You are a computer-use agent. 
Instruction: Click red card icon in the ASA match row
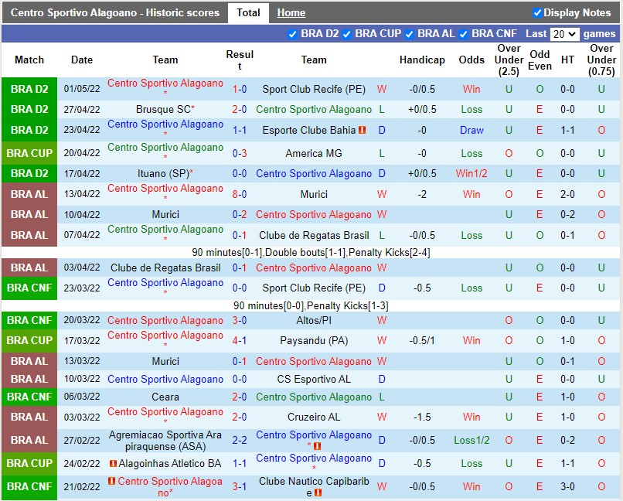[x=317, y=446]
